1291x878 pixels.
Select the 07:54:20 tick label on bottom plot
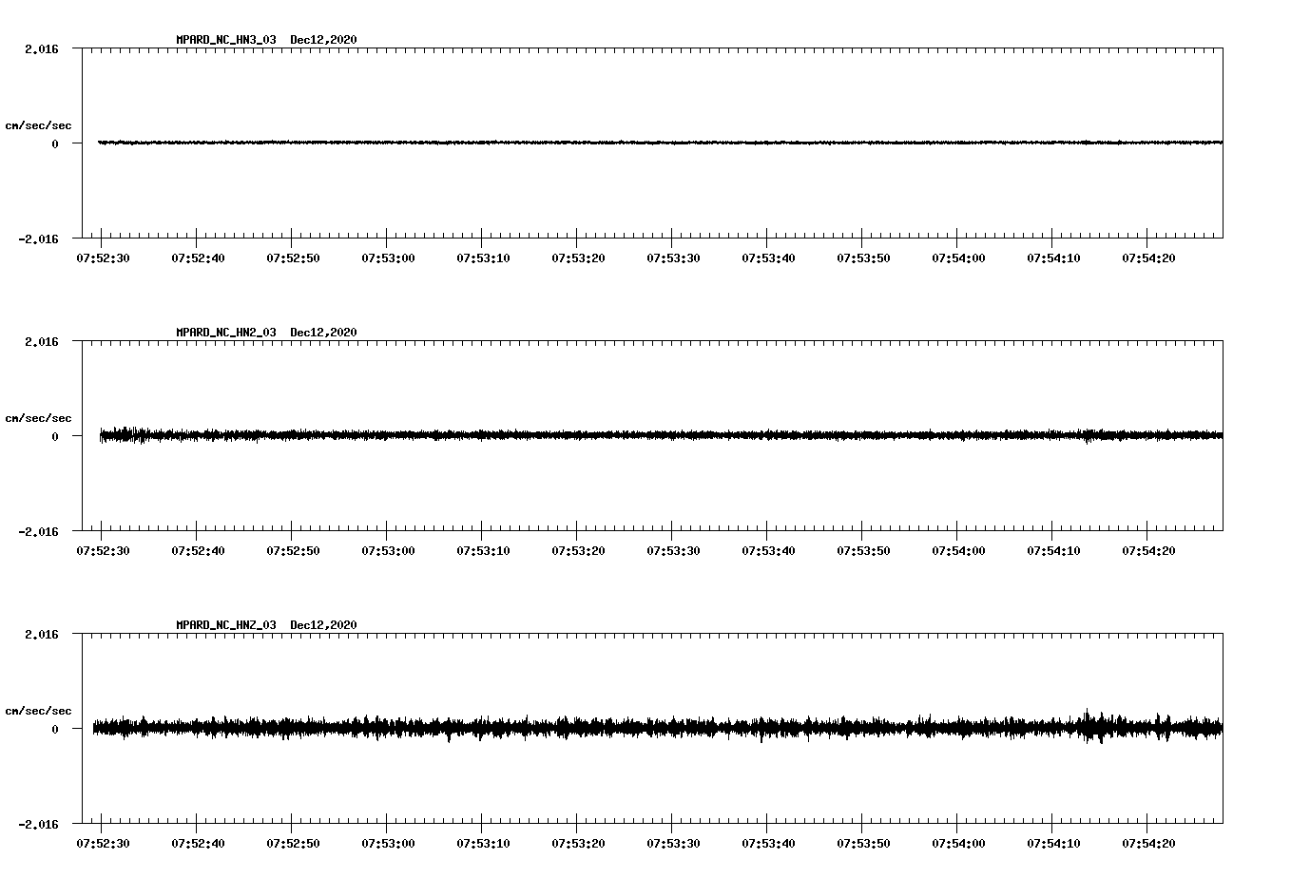click(x=1150, y=840)
